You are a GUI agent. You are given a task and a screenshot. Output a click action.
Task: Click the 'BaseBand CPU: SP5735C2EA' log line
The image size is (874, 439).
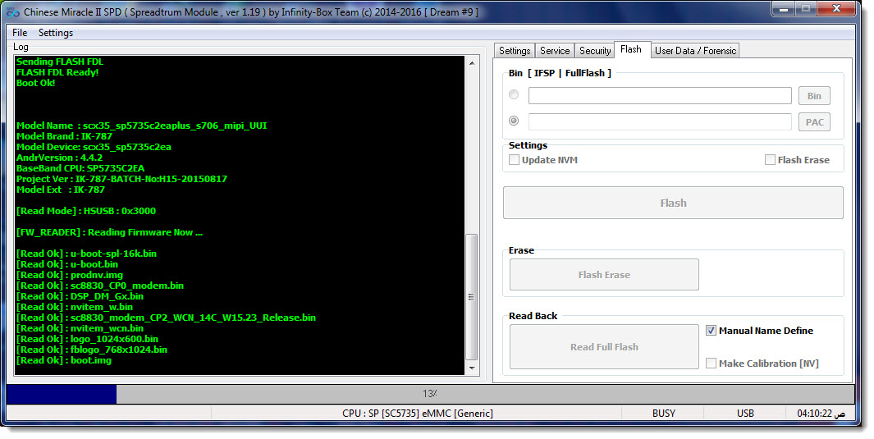80,168
